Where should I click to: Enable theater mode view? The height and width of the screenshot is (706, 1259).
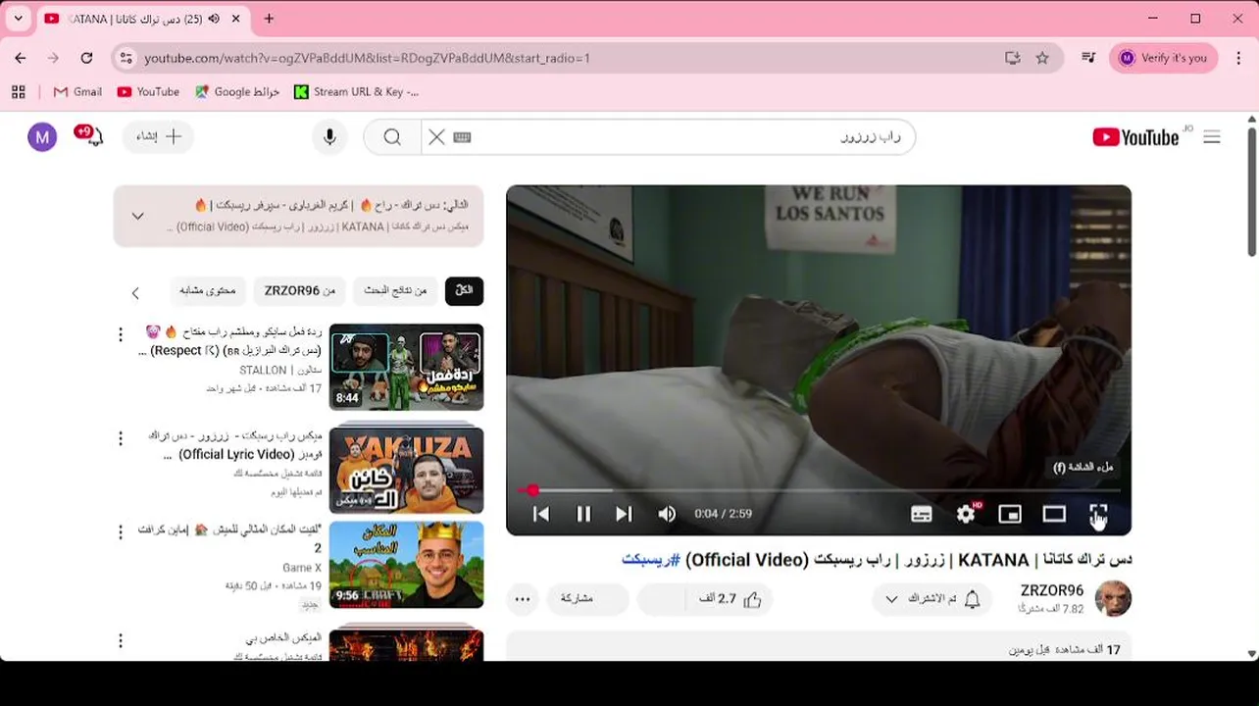tap(1054, 514)
